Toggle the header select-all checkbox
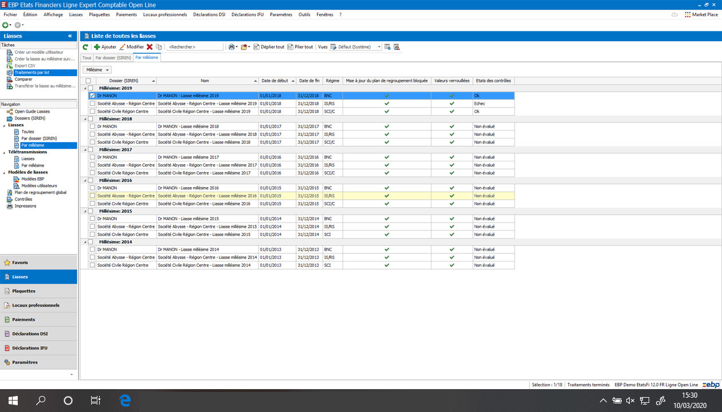This screenshot has width=722, height=412. click(x=88, y=81)
